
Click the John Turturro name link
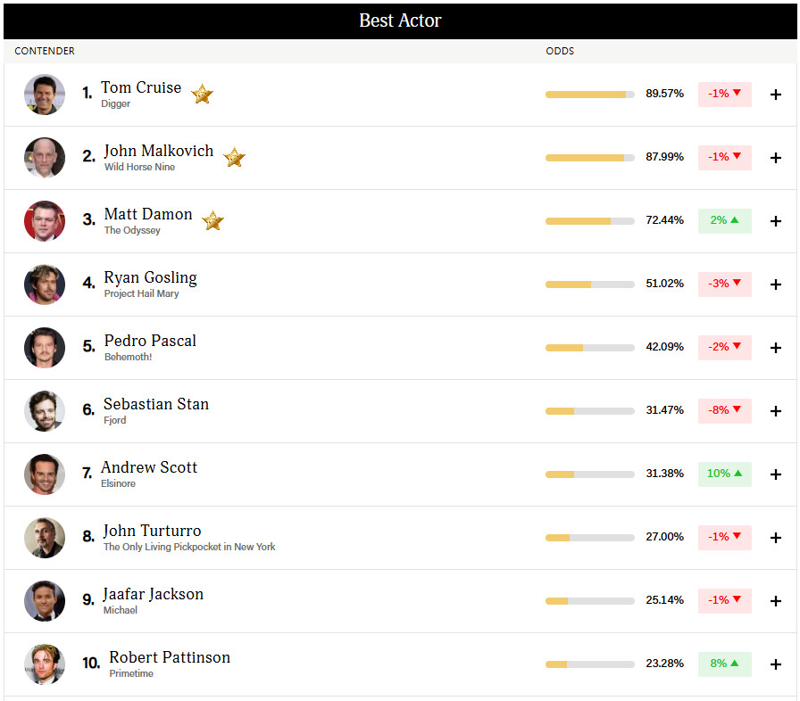tap(152, 531)
